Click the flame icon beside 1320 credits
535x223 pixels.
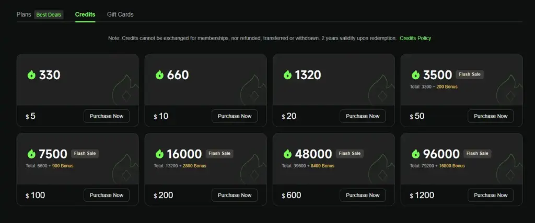(x=288, y=75)
